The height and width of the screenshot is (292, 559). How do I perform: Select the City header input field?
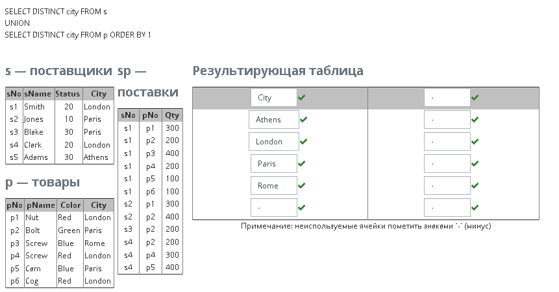(x=274, y=98)
